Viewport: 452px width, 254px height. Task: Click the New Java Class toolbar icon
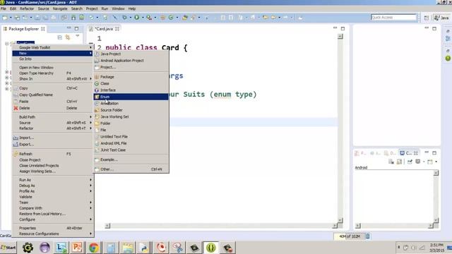(x=171, y=18)
